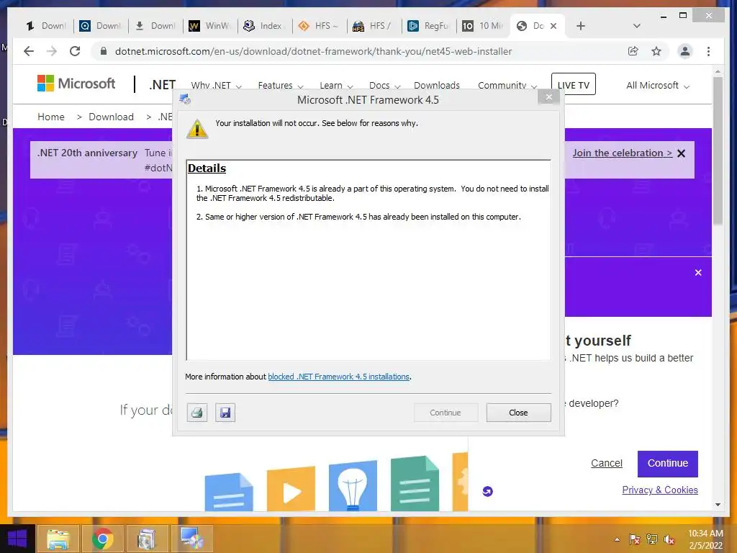This screenshot has width=737, height=553.
Task: Open the Windows Start button
Action: 17,539
